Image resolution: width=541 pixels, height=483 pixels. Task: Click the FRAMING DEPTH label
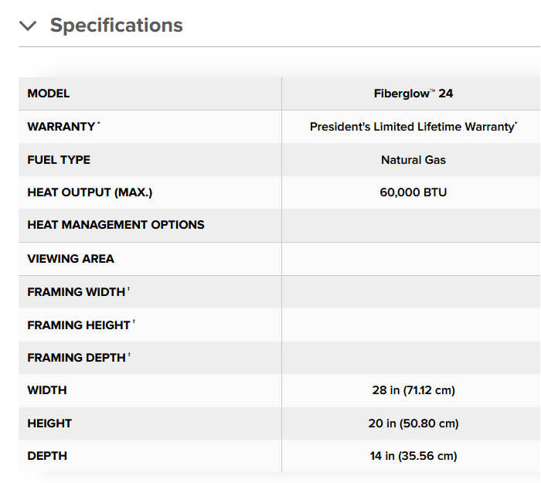click(77, 358)
